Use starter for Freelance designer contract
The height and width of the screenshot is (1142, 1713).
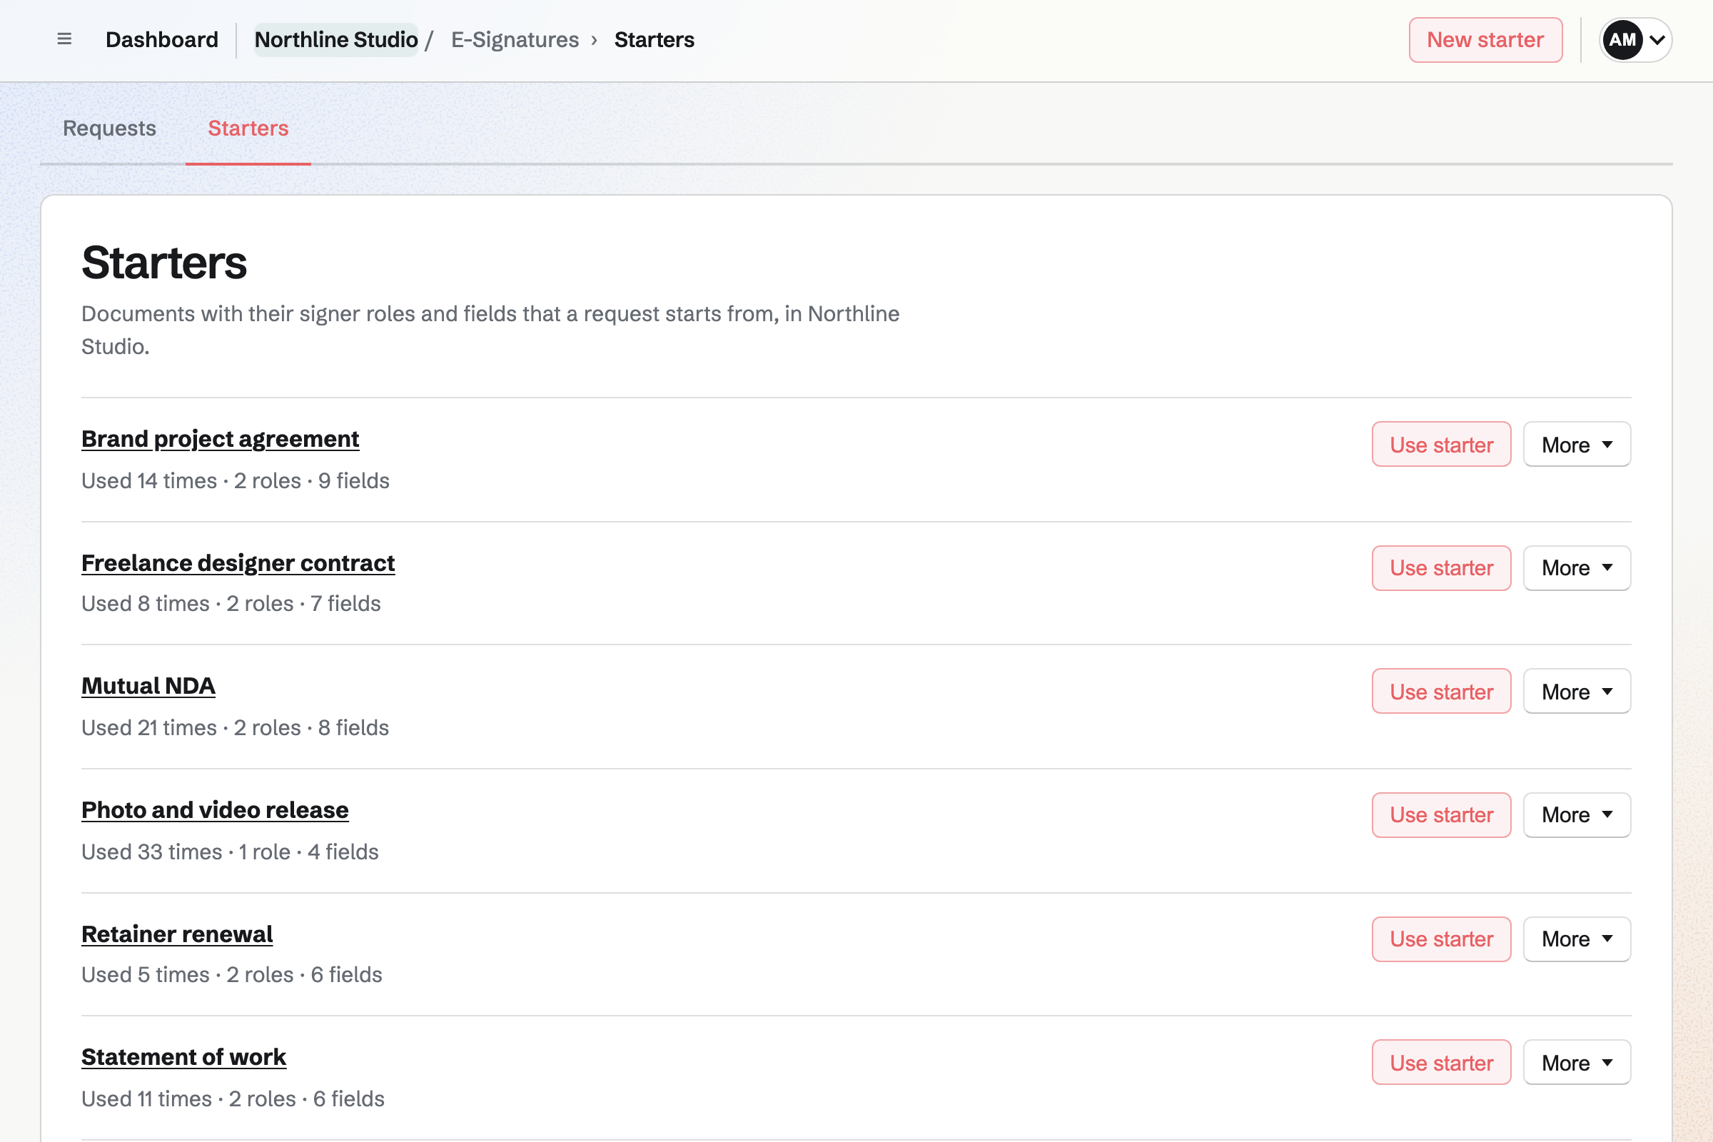pos(1441,568)
